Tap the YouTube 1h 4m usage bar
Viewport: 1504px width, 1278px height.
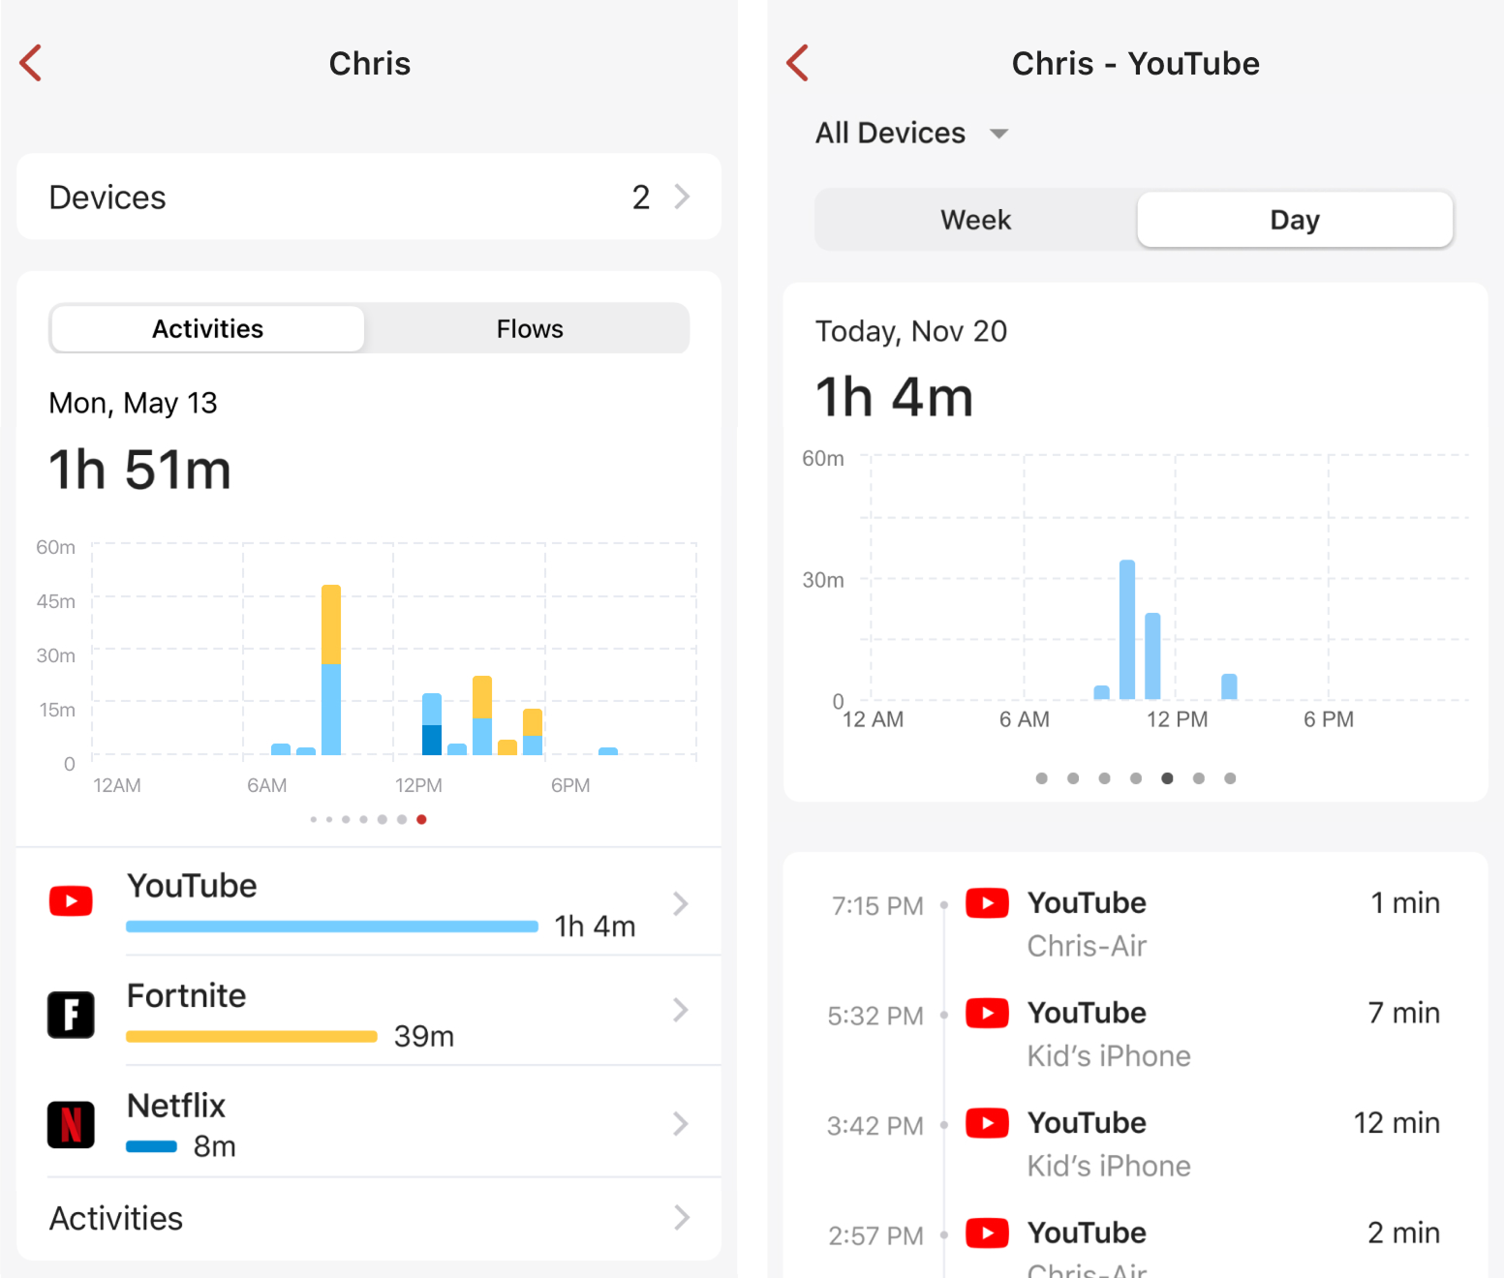click(x=331, y=927)
